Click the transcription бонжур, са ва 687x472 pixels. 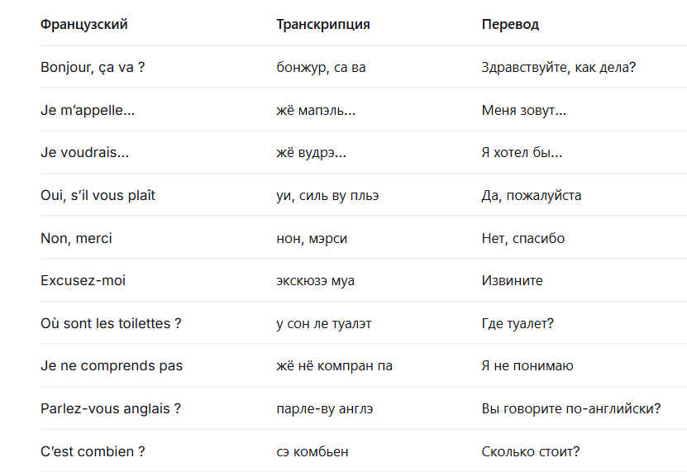[321, 68]
